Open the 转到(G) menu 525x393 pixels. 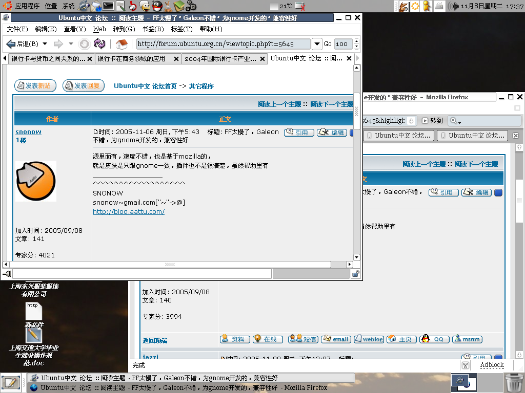124,29
